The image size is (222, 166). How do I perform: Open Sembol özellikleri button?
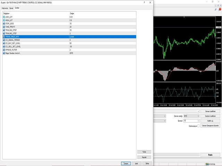point(210,116)
